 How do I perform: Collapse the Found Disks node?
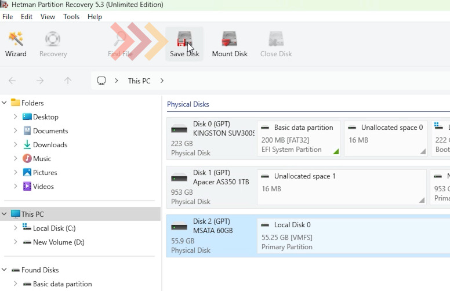(x=4, y=270)
